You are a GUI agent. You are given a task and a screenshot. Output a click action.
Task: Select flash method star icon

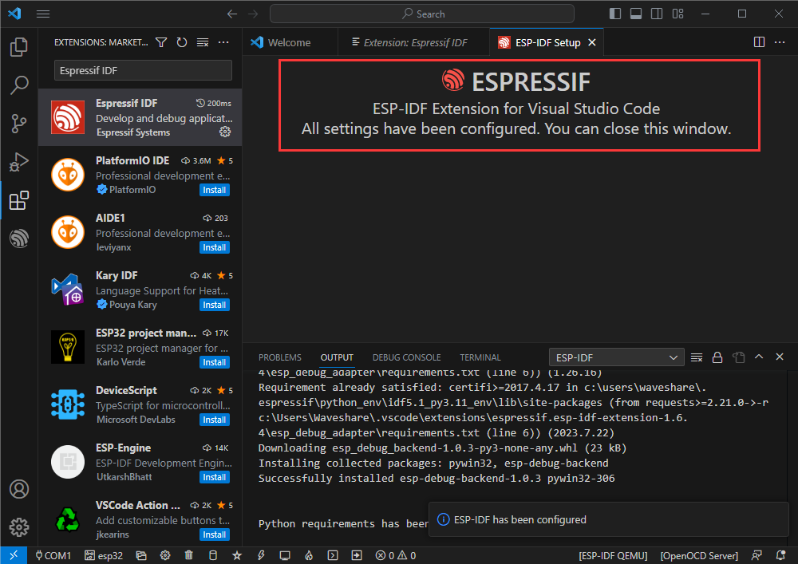click(x=237, y=555)
